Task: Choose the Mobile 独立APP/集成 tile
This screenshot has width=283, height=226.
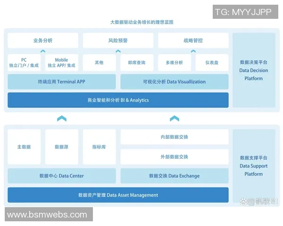Action: [61, 63]
